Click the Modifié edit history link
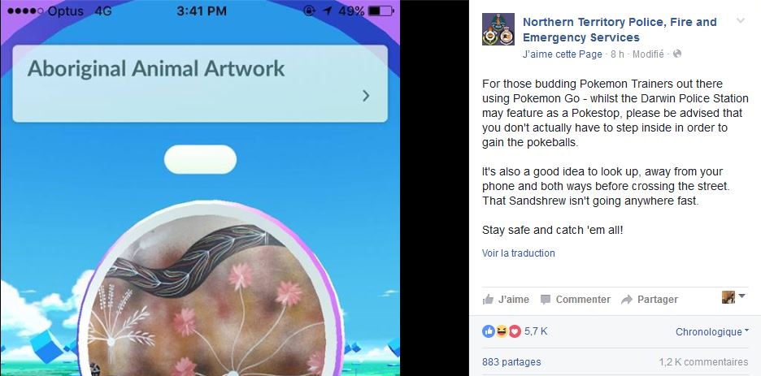The height and width of the screenshot is (376, 761). [x=648, y=54]
